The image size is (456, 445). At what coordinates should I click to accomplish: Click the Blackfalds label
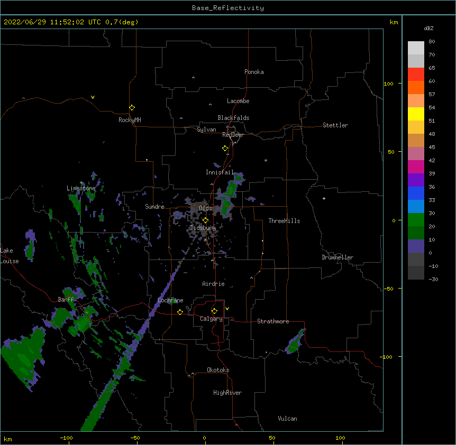point(233,118)
